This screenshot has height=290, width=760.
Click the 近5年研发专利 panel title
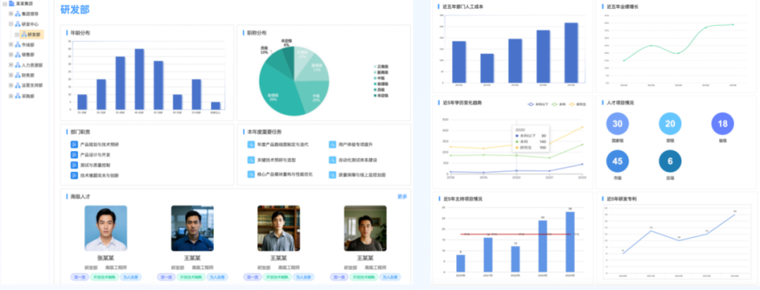(x=622, y=199)
